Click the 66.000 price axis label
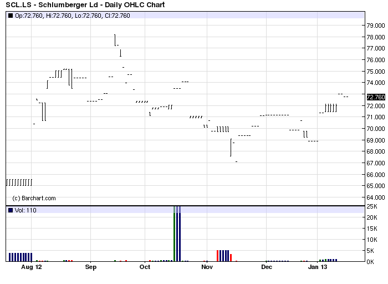This screenshot has width=388, height=284. tap(376, 175)
